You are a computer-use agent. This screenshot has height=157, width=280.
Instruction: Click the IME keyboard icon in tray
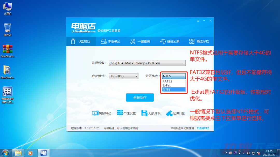[230, 153]
